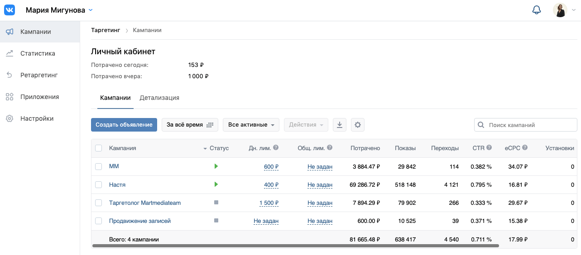This screenshot has width=581, height=255.
Task: Click the horizontal table scrollbar
Action: (295, 246)
